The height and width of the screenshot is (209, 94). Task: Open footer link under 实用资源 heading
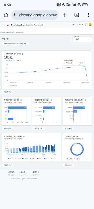[x=11, y=175]
